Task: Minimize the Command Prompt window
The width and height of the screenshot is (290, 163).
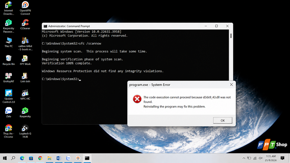Action: pyautogui.click(x=206, y=26)
